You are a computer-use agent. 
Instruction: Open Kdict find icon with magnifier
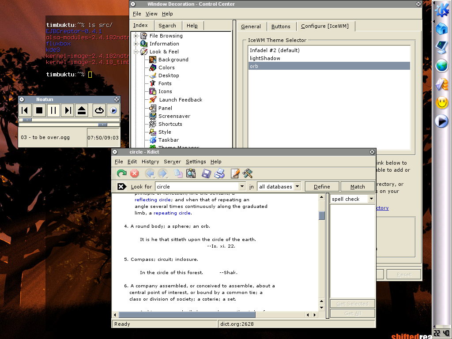coord(191,173)
